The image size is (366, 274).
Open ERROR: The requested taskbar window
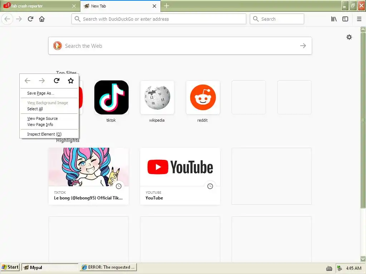(x=108, y=267)
